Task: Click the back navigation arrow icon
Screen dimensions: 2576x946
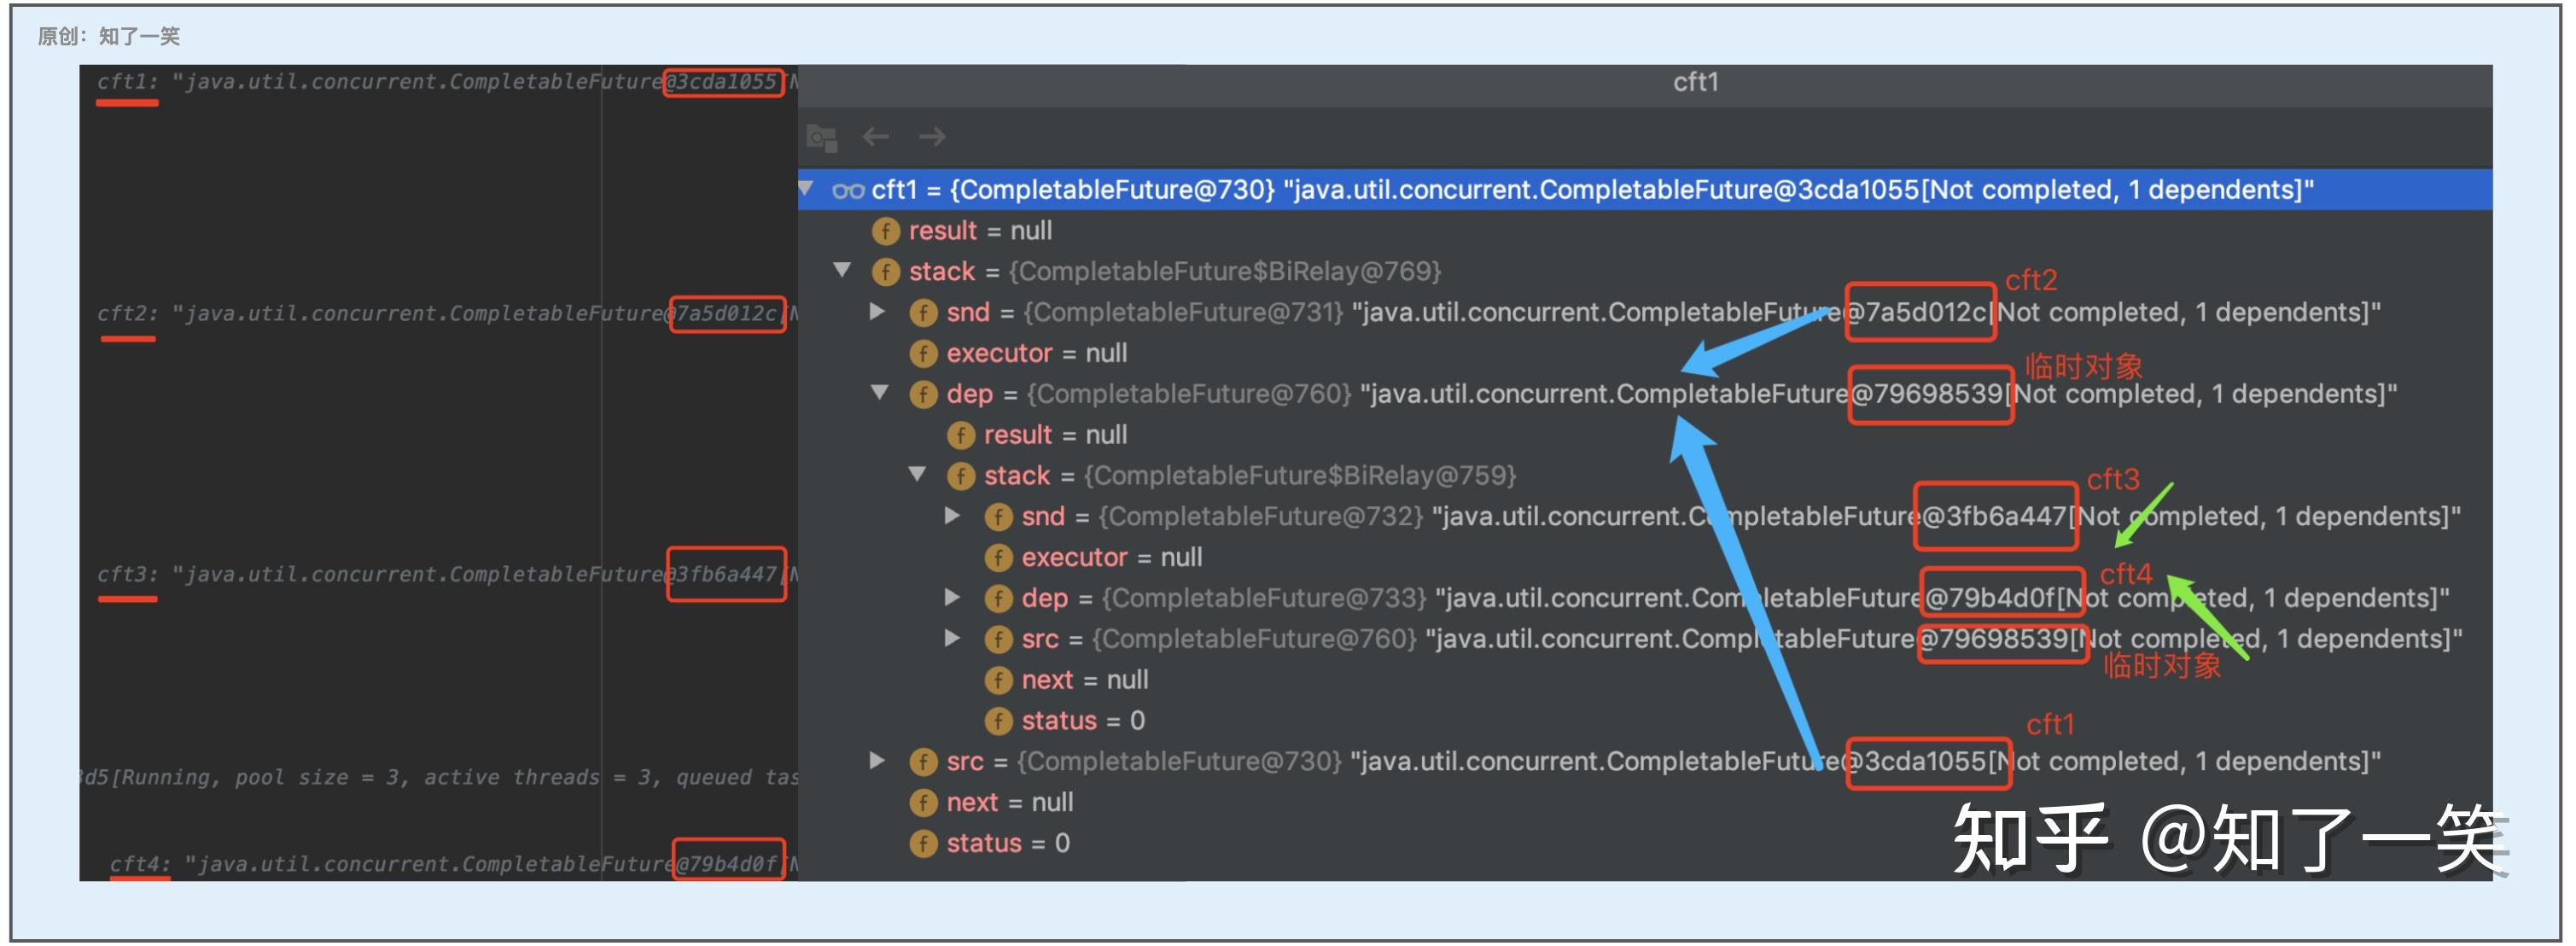Action: (x=876, y=137)
